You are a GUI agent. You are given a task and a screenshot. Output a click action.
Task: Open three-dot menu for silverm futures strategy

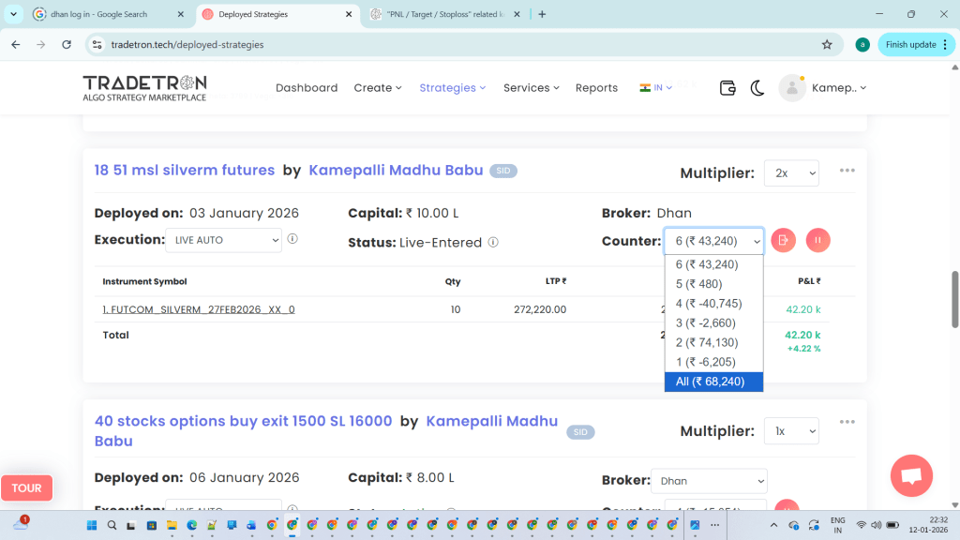coord(847,171)
